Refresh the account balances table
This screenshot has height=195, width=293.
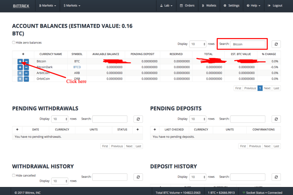coord(276,44)
